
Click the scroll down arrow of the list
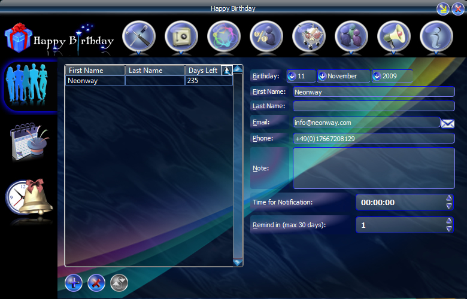pos(238,263)
